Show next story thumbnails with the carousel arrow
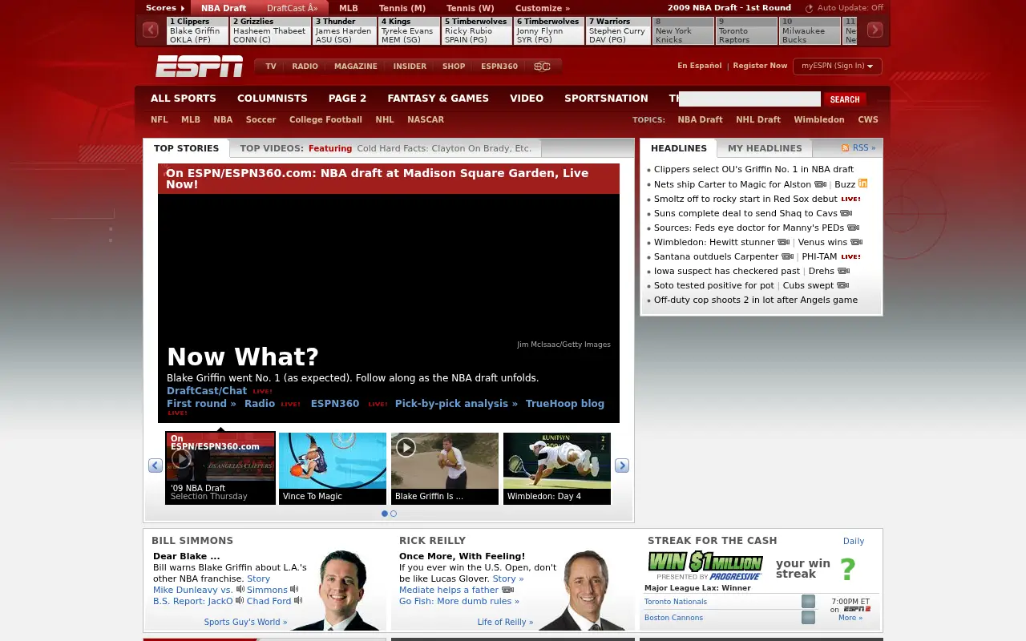This screenshot has width=1026, height=641. tap(622, 466)
